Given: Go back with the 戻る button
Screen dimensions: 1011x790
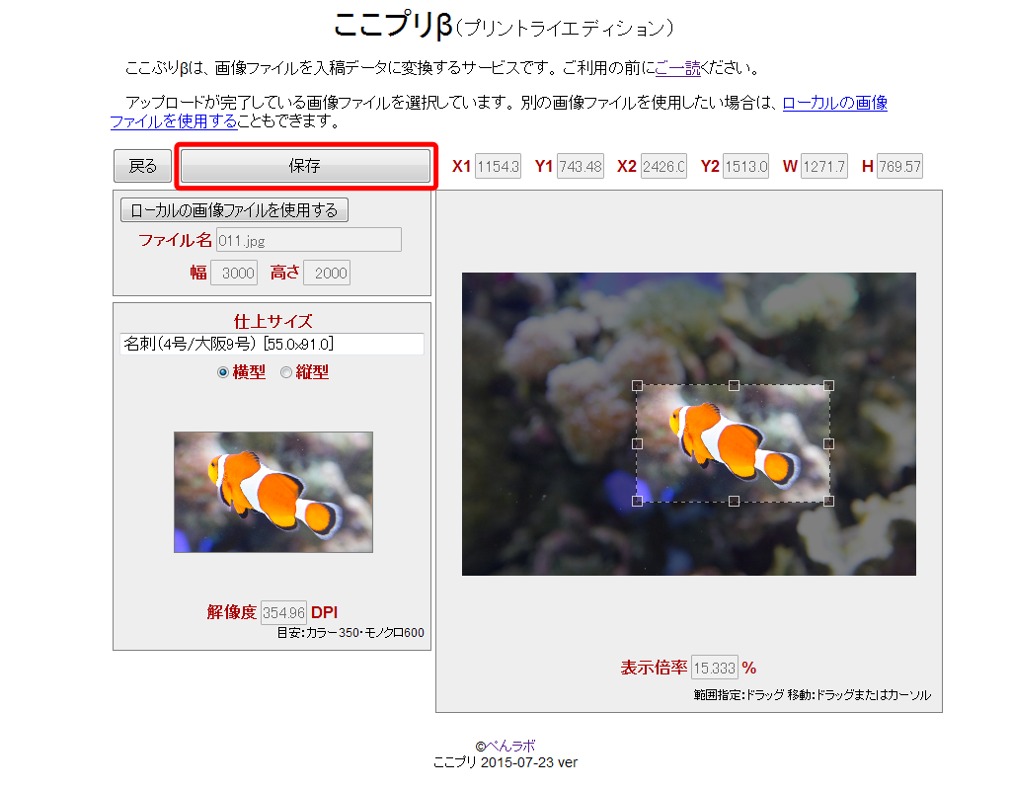Looking at the screenshot, I should click(x=142, y=166).
